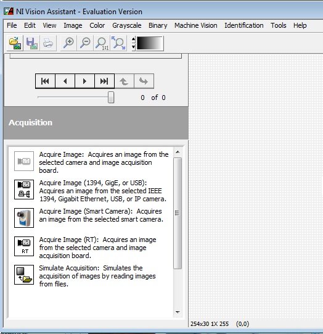
Task: Click the Open Image toolbar icon
Action: coord(15,43)
